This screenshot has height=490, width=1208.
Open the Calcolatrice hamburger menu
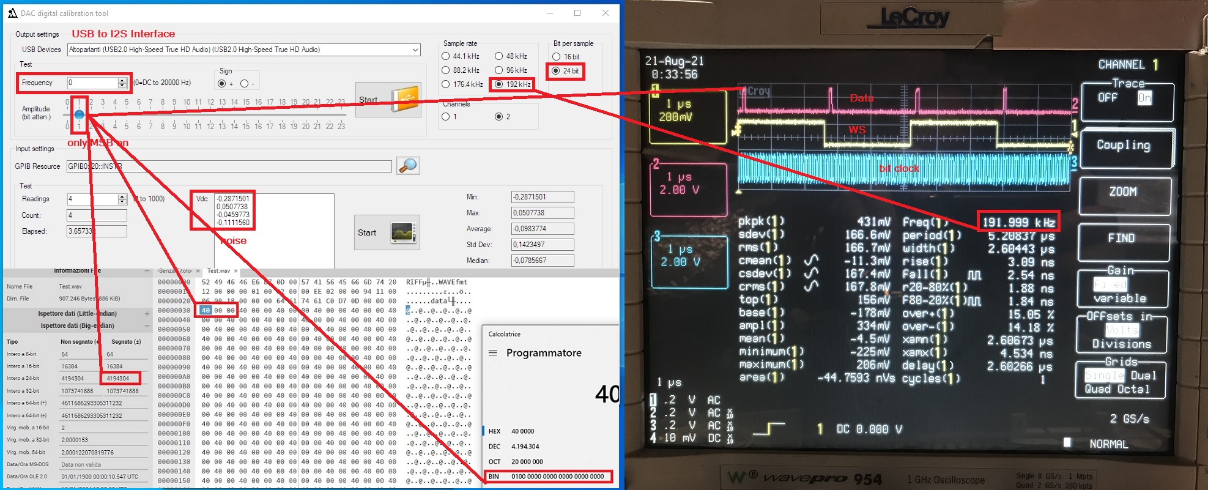pos(492,353)
